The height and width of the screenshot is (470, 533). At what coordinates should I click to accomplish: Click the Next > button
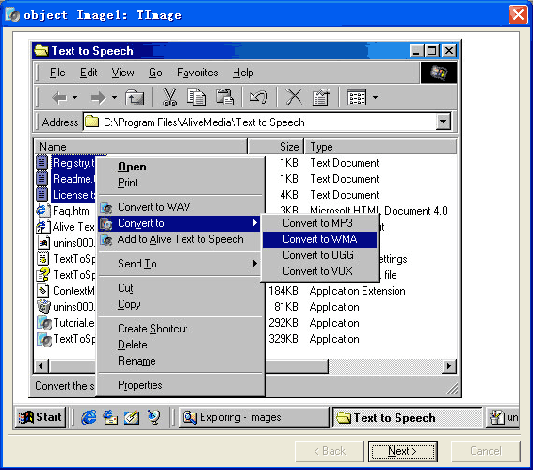coord(402,451)
